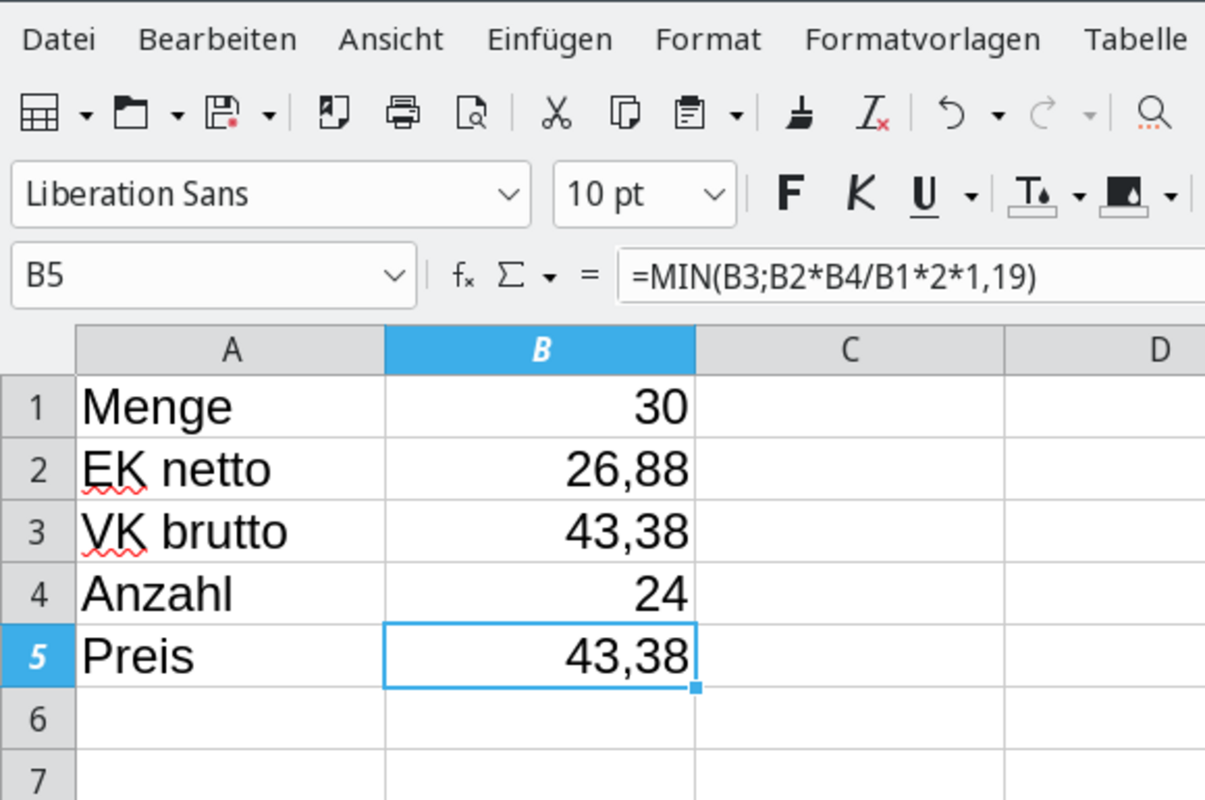Select cell with text Menge
This screenshot has width=1205, height=800.
pyautogui.click(x=231, y=407)
